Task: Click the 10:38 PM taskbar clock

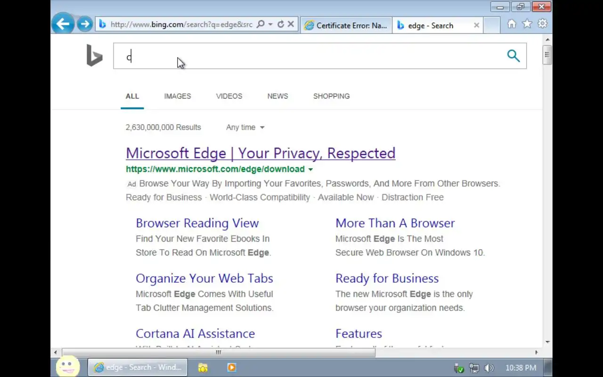Action: [521, 368]
